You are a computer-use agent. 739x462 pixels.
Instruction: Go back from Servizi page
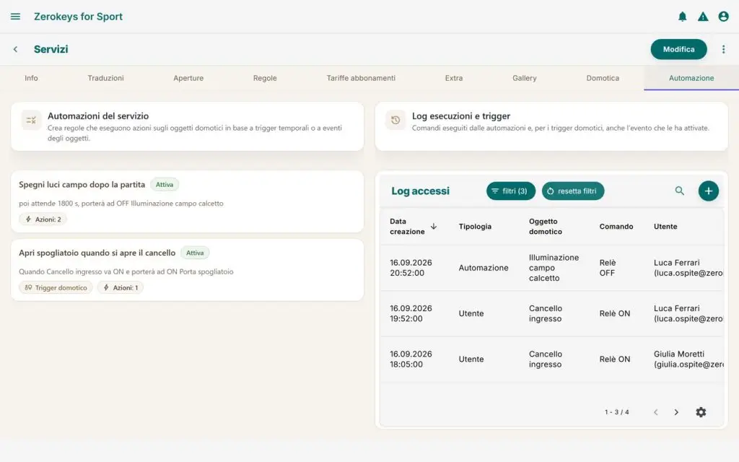[16, 49]
